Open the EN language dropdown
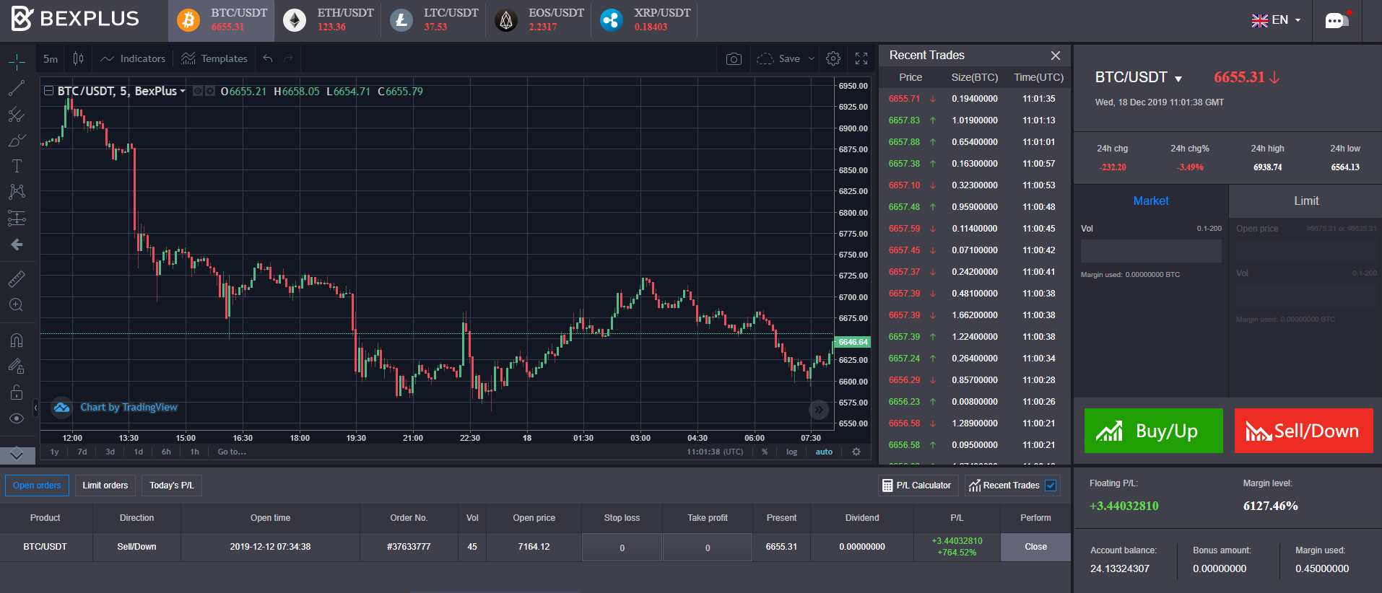Image resolution: width=1382 pixels, height=593 pixels. [x=1276, y=20]
